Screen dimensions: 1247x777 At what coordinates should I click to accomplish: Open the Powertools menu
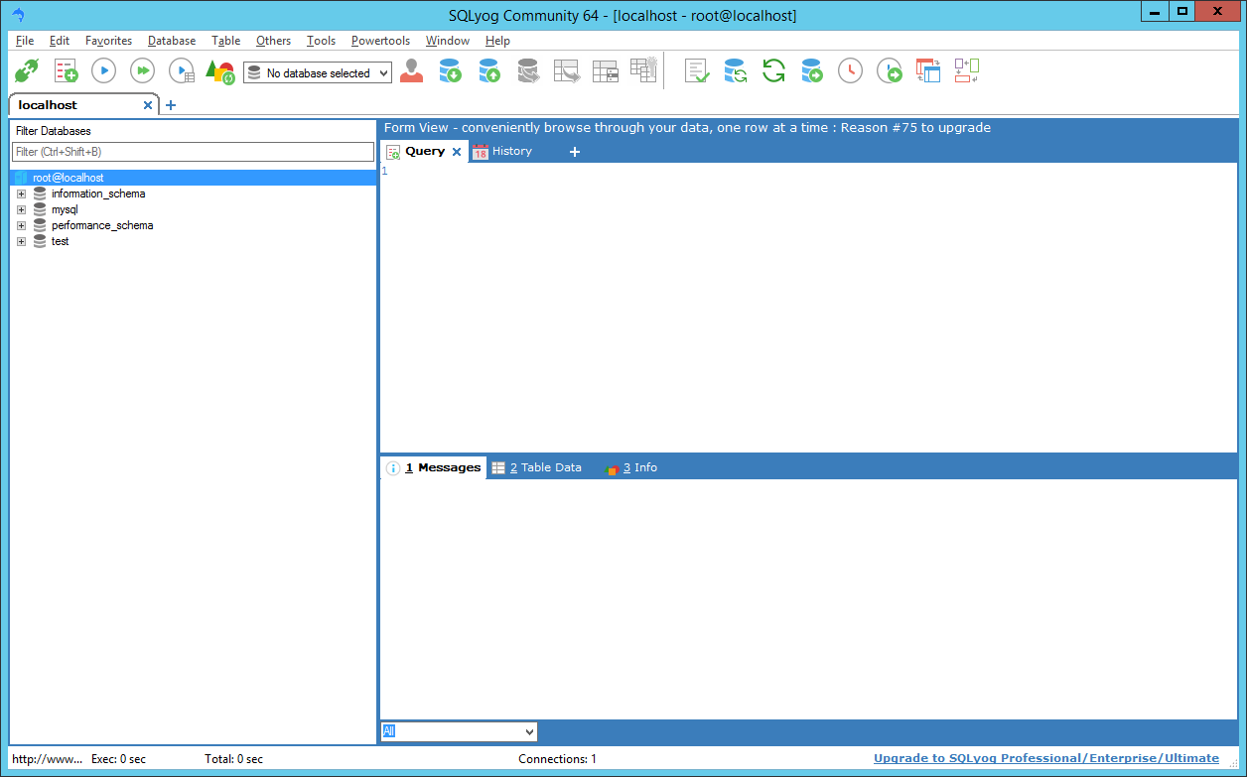tap(380, 41)
